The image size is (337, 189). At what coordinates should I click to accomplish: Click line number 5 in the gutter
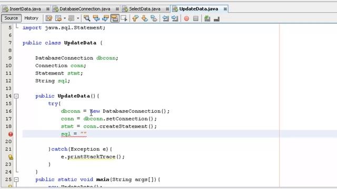click(10, 28)
